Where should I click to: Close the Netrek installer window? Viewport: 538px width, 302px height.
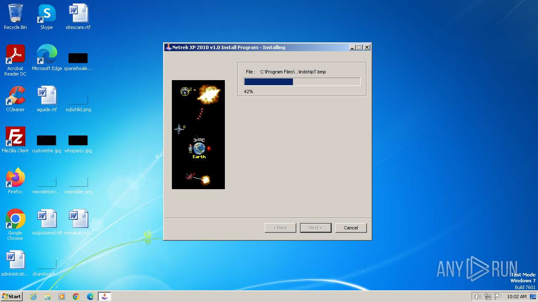pos(367,47)
